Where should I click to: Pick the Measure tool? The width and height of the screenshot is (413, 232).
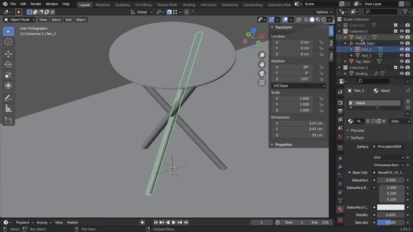pyautogui.click(x=8, y=109)
